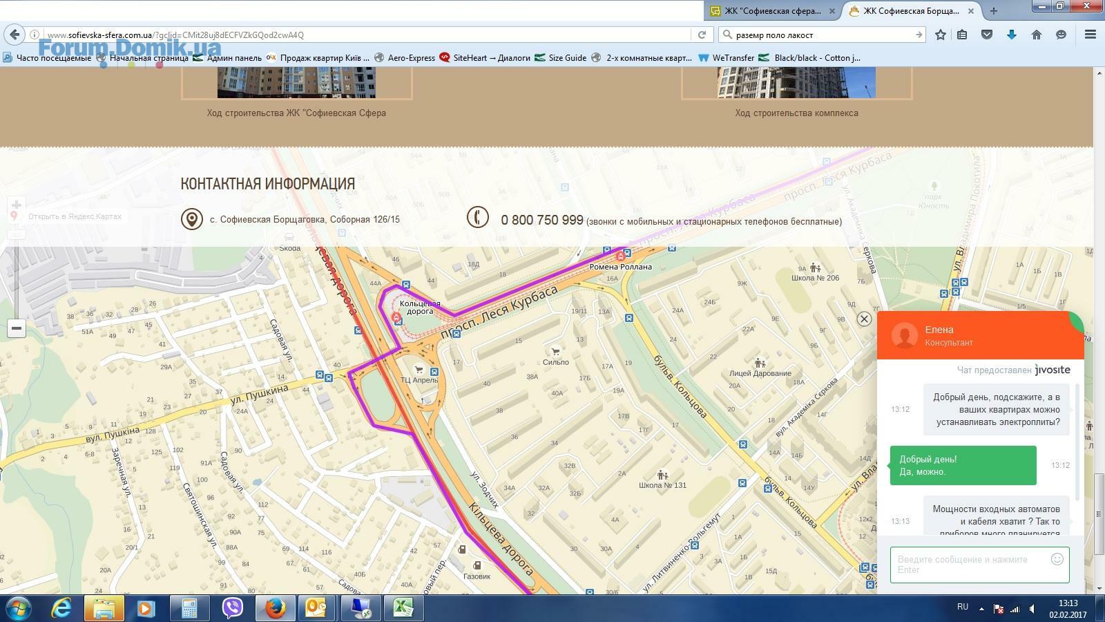This screenshot has height=622, width=1105.
Task: Save page to Pocket icon
Action: (987, 35)
